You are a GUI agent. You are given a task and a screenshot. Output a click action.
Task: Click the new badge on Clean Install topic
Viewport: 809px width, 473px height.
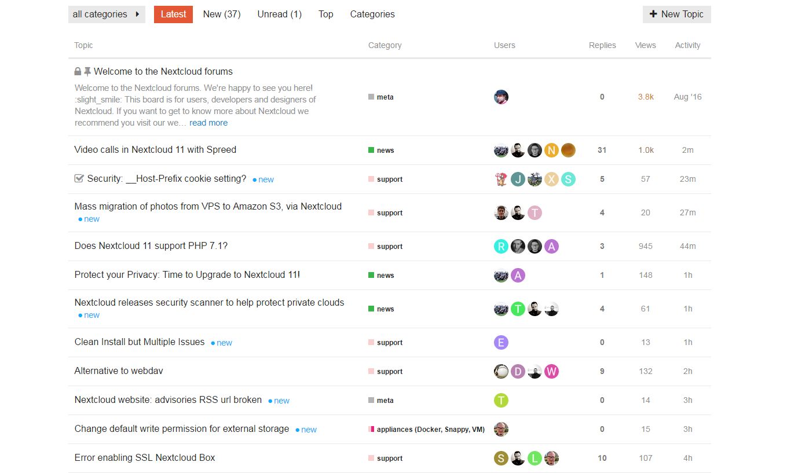[221, 343]
